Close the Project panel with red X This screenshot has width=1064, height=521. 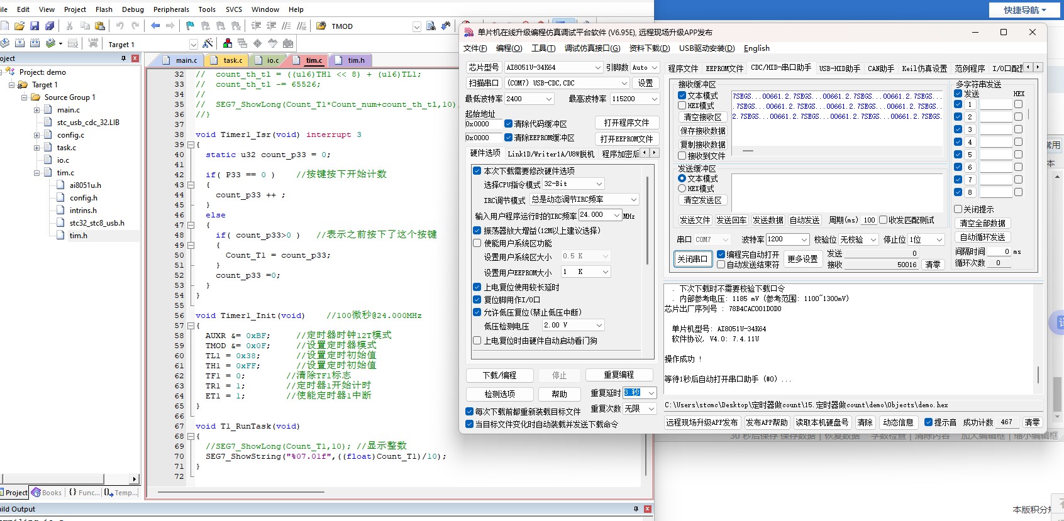click(x=135, y=58)
